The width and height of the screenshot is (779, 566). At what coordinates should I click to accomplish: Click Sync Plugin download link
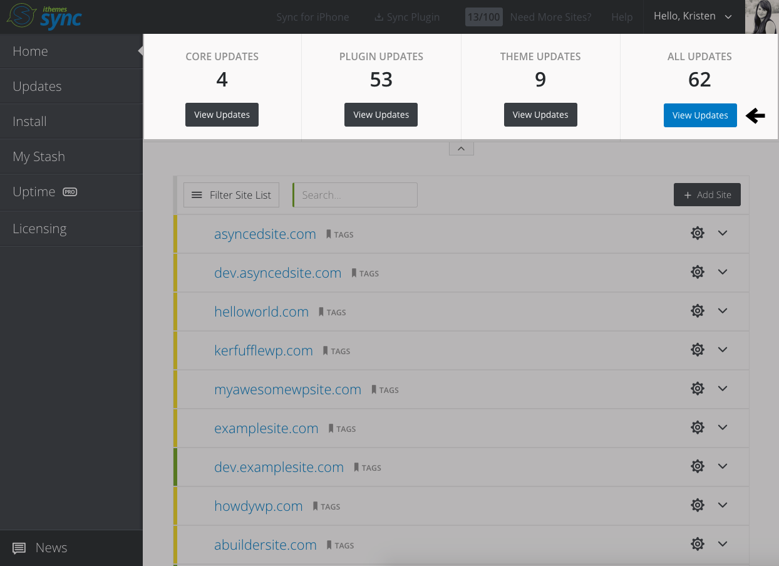[x=407, y=17]
